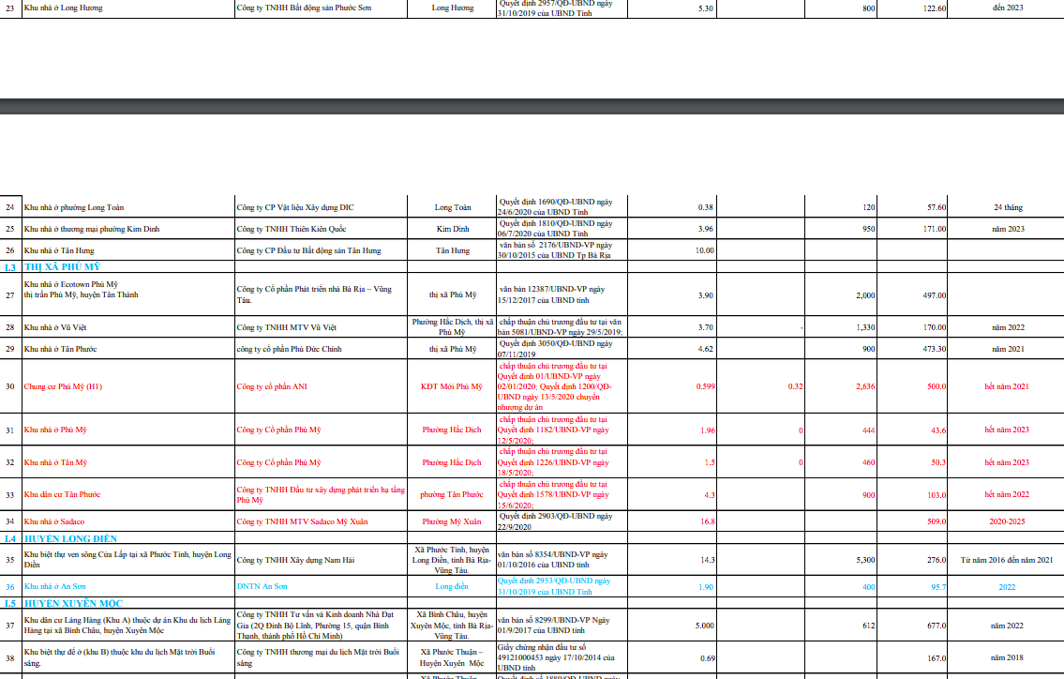Click the 2020-2025 timeline cell

click(1007, 521)
